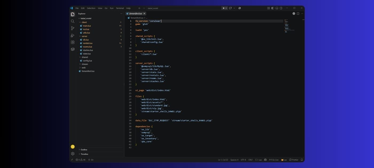This screenshot has width=374, height=168.
Task: Open the Selection menu
Action: [x=91, y=8]
